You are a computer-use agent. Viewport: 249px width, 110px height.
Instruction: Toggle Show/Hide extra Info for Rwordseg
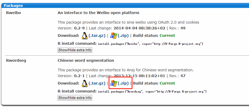(x=75, y=98)
